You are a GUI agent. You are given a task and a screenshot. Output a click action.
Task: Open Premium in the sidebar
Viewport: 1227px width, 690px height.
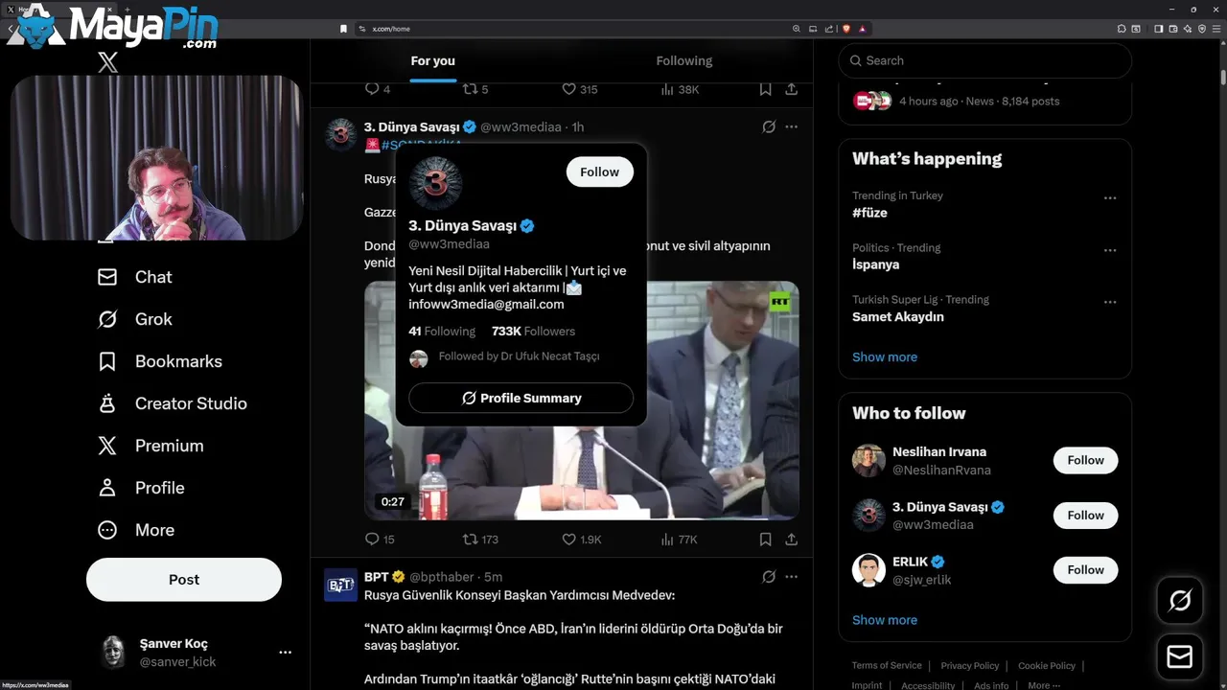[150, 446]
